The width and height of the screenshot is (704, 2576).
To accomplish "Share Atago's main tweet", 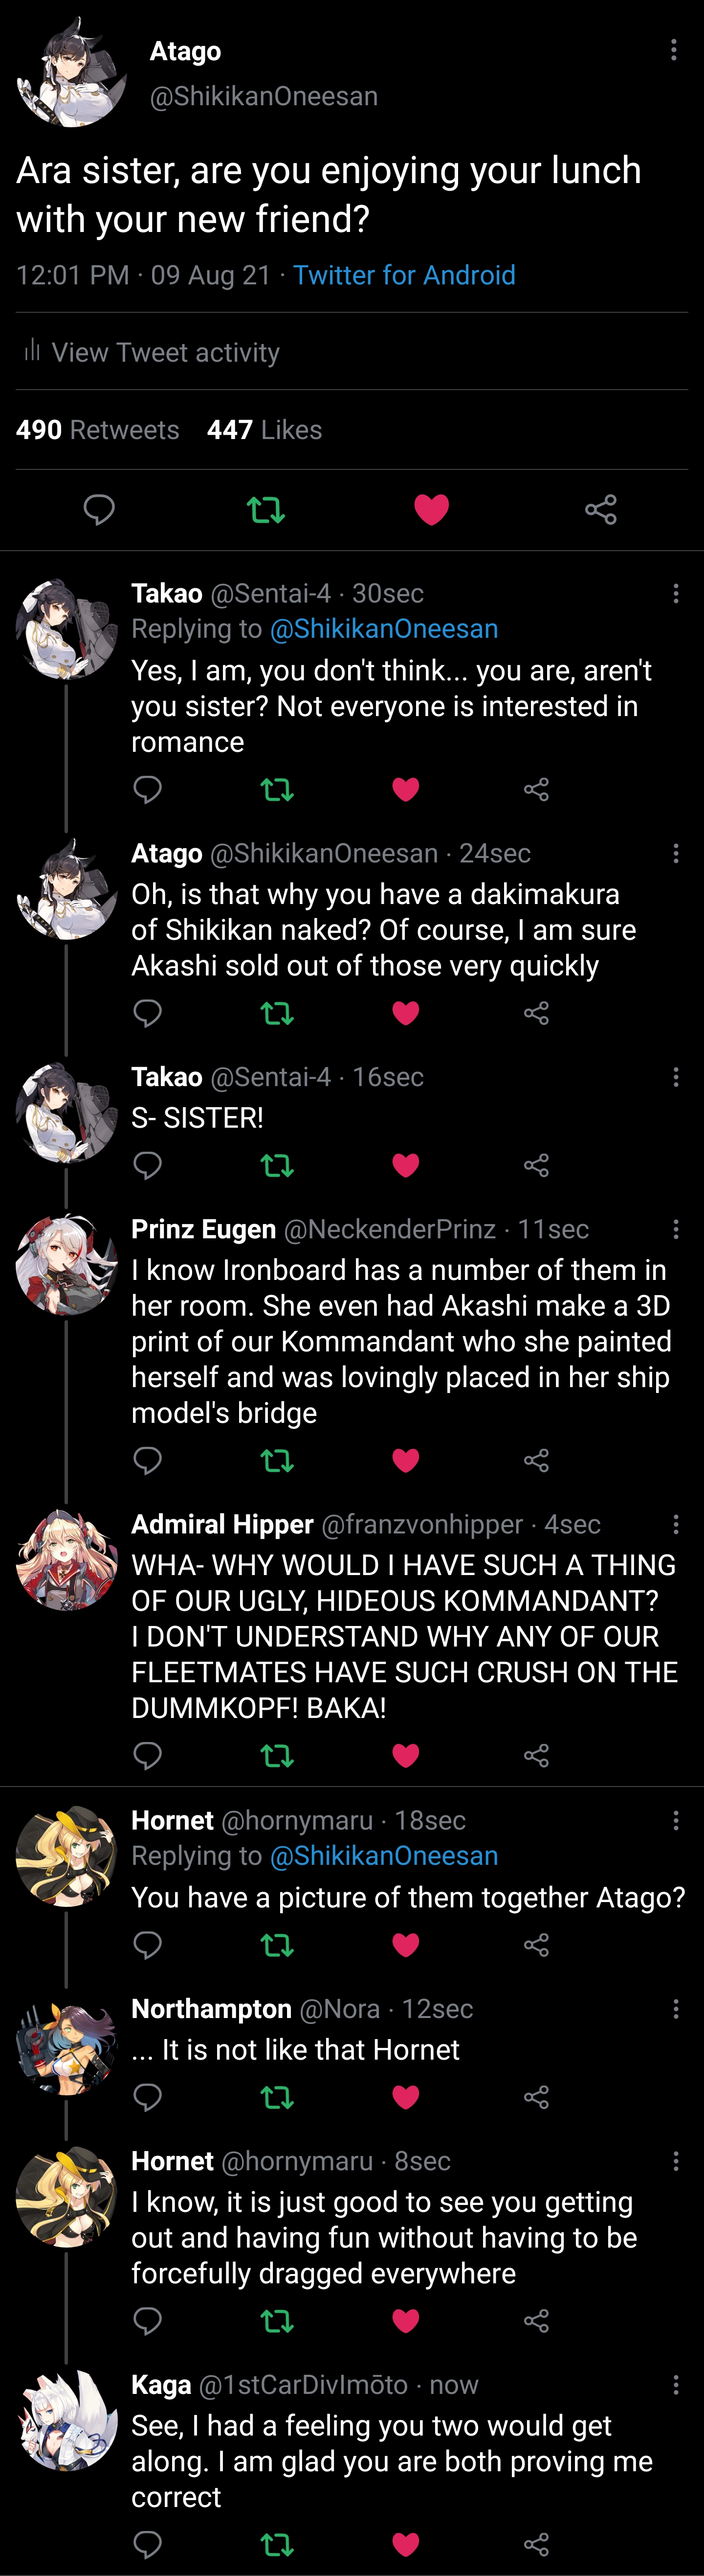I will point(600,510).
